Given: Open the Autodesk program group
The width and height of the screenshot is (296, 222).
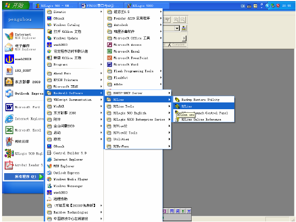Looking at the screenshot, I should tap(133, 25).
